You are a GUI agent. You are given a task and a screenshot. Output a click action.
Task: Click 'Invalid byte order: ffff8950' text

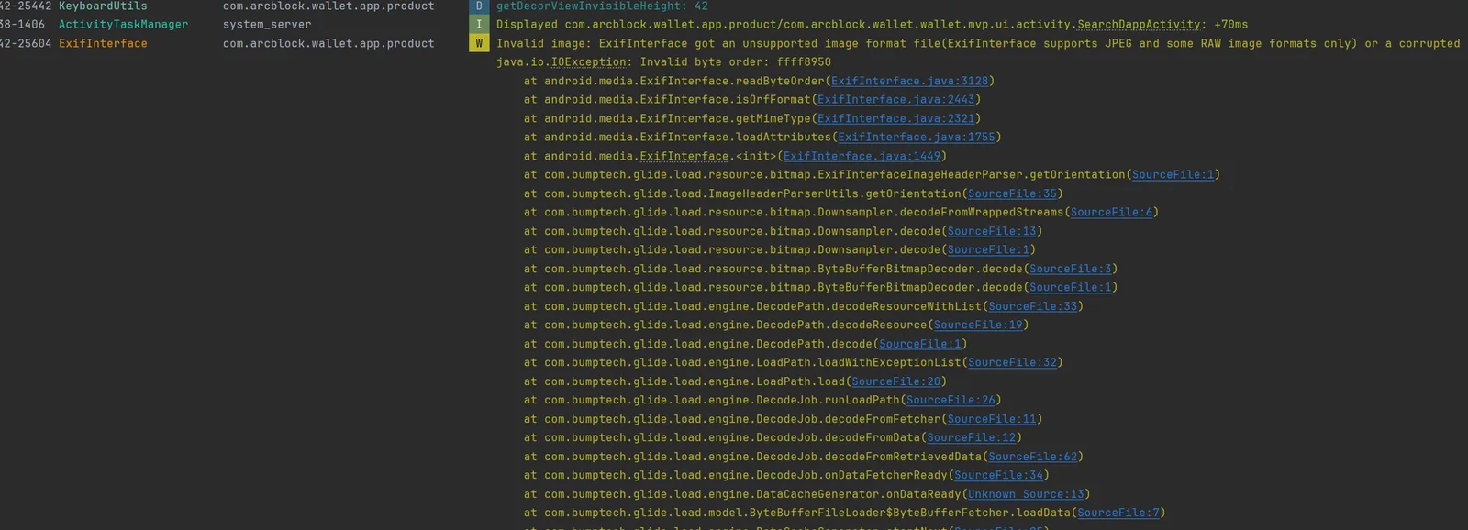[x=736, y=62]
